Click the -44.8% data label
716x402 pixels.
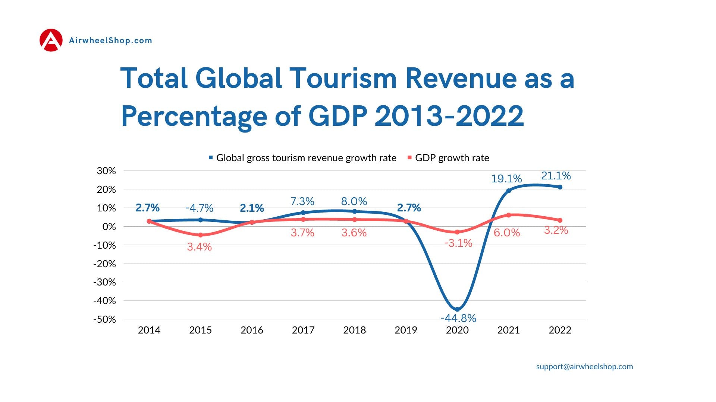pos(458,318)
